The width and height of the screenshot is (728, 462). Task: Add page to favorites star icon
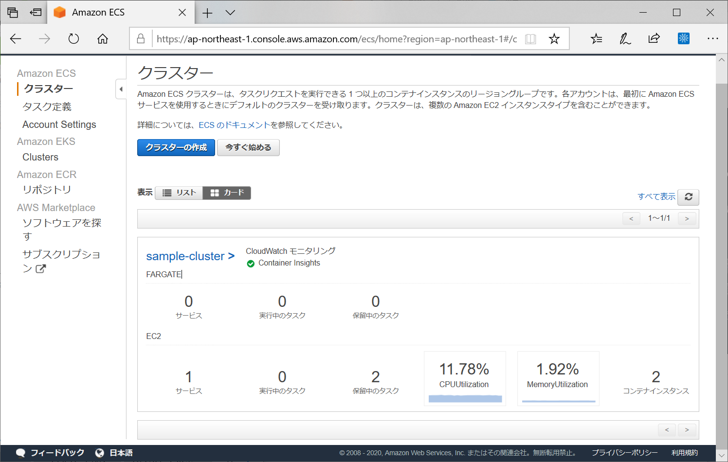coord(554,39)
